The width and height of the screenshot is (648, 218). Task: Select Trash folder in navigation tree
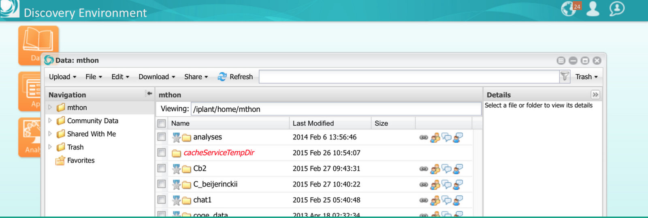(75, 147)
